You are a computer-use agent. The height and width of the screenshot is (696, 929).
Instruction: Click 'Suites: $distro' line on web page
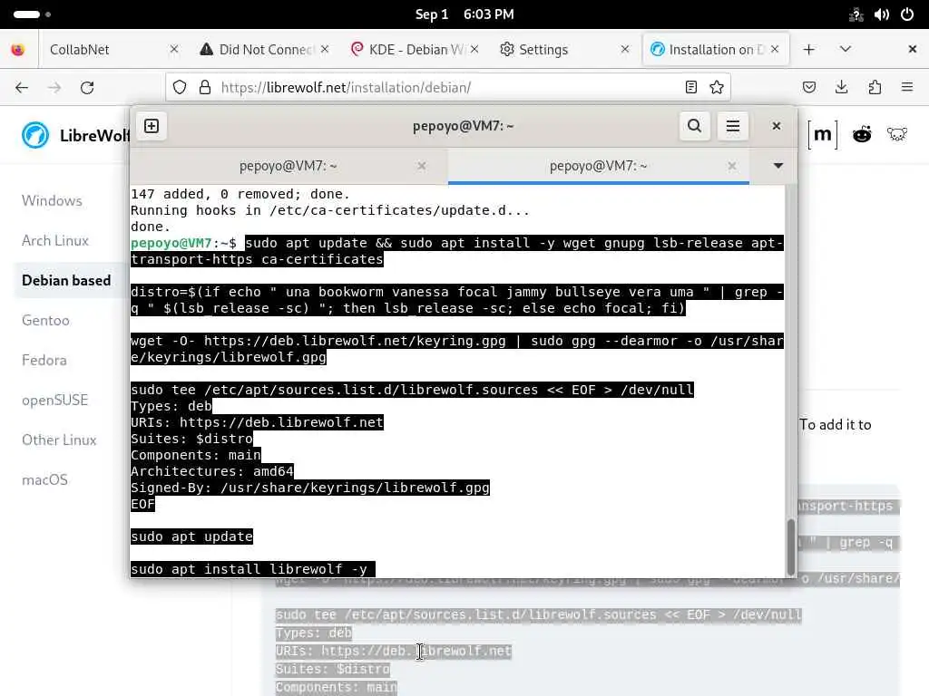pyautogui.click(x=333, y=669)
